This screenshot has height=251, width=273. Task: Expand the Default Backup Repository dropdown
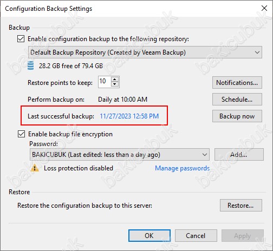pos(145,52)
